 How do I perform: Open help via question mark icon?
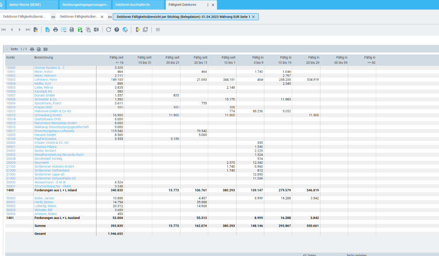tap(117, 30)
